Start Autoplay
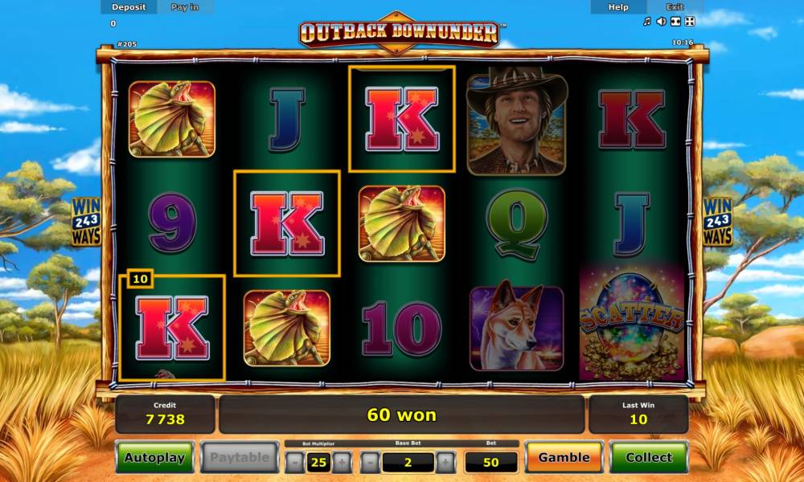This screenshot has height=482, width=804. coord(155,457)
